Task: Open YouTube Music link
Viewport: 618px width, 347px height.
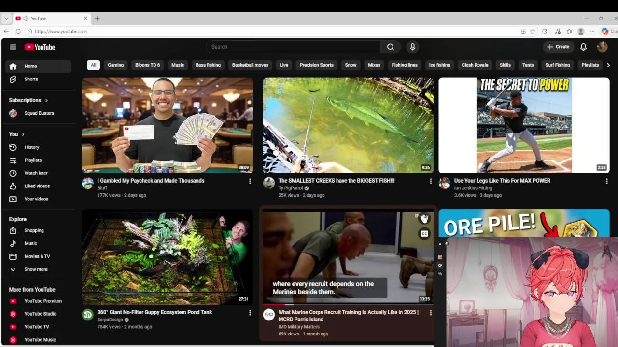Action: [x=39, y=340]
